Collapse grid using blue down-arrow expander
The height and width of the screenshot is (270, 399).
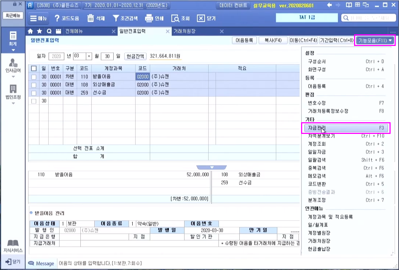tap(211, 167)
